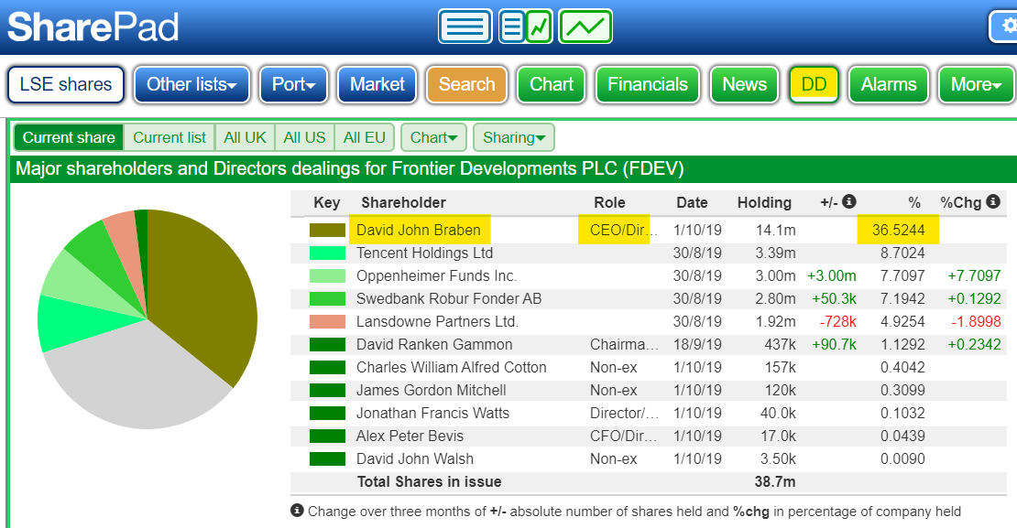1017x528 pixels.
Task: Select the highlighted DD button
Action: pos(814,84)
